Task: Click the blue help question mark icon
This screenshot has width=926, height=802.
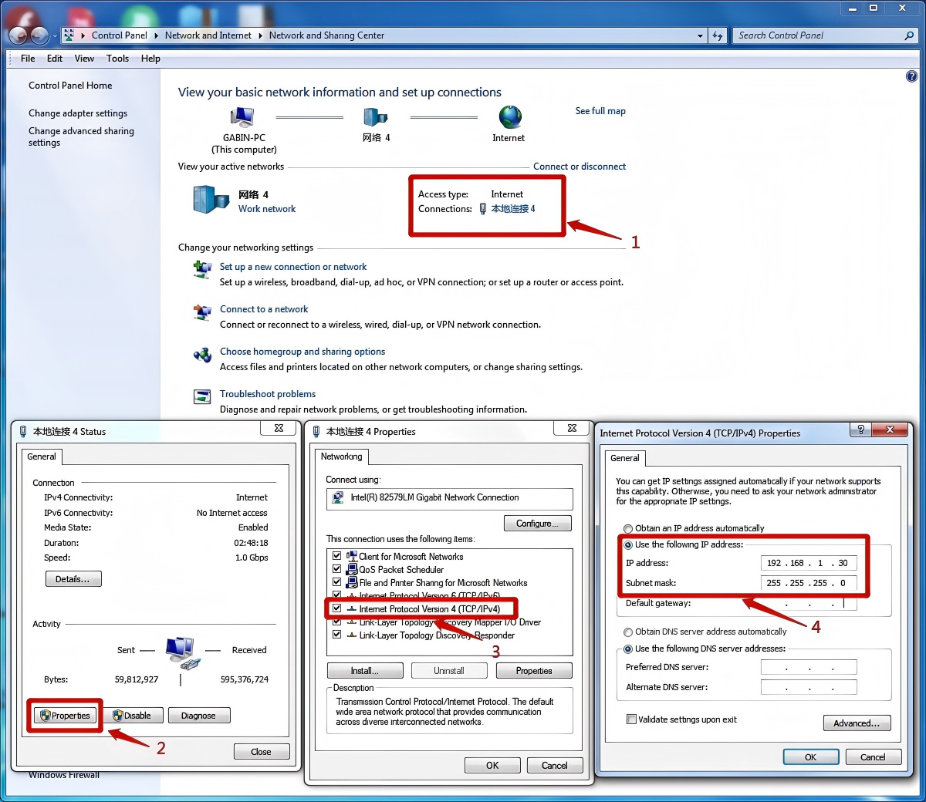Action: [x=911, y=76]
